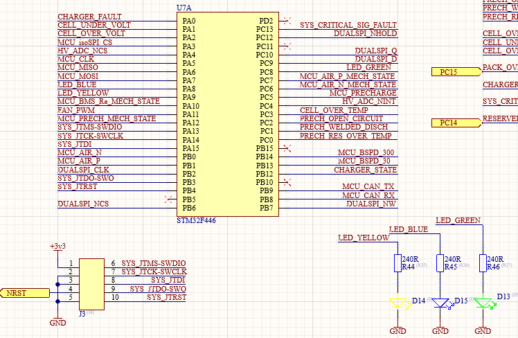The width and height of the screenshot is (518, 338).
Task: Click the no-connect marker on pin PB5
Action: 168,199
